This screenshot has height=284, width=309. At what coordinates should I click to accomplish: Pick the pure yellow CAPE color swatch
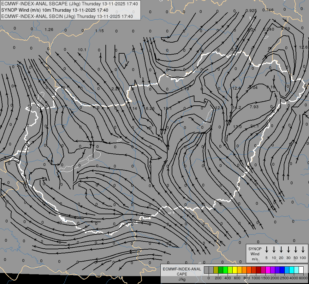[x=235, y=270]
